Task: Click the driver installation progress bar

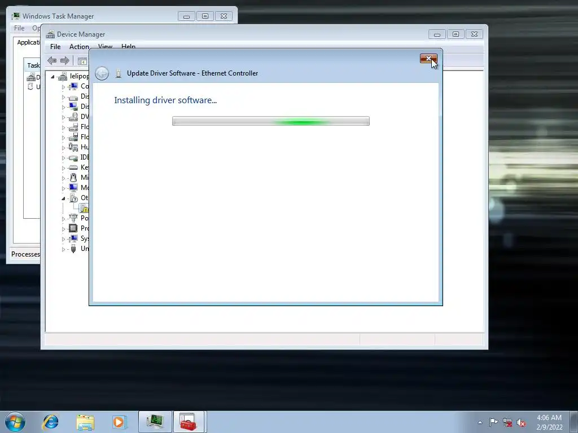Action: tap(271, 121)
